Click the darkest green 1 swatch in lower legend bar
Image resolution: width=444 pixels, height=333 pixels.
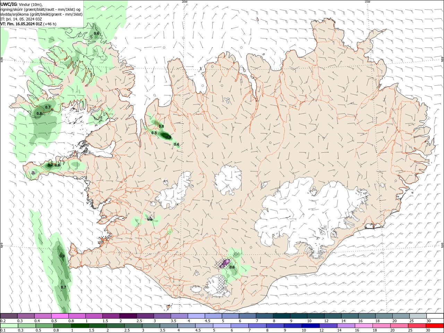pyautogui.click(x=80, y=326)
